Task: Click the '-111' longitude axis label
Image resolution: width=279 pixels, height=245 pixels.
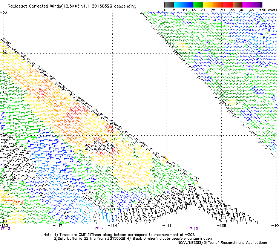Action: click(167, 226)
